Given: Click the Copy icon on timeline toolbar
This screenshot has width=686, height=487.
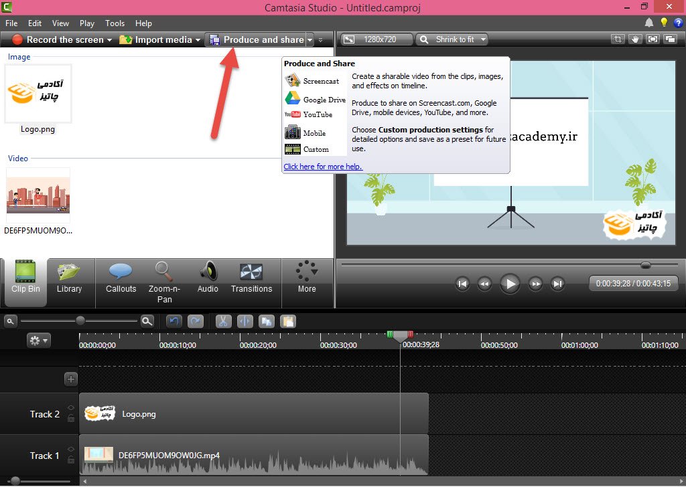Looking at the screenshot, I should point(267,322).
